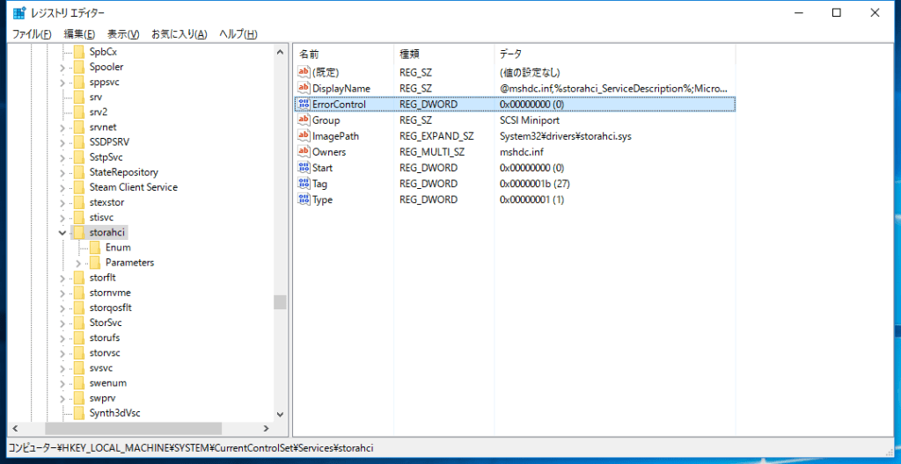Click the folder icon of stisvc key

tap(79, 217)
